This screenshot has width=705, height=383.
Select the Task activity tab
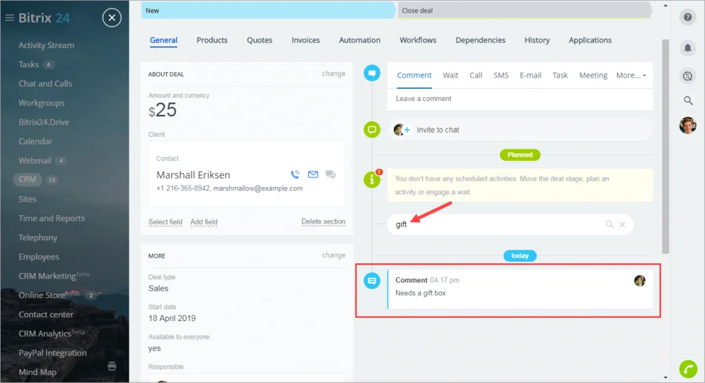pyautogui.click(x=560, y=76)
